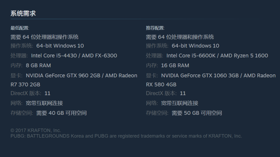The width and height of the screenshot is (280, 157).
Task: Click the 16 GB RAM value
Action: [175, 65]
